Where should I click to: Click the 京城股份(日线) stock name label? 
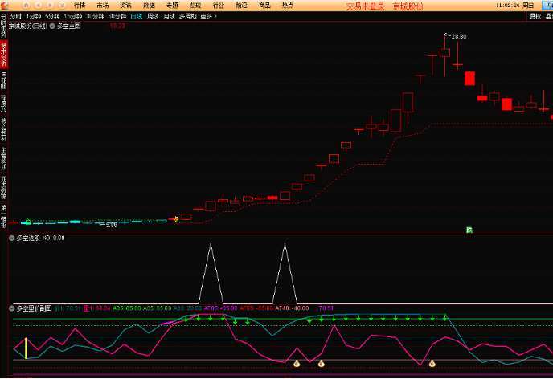point(27,26)
